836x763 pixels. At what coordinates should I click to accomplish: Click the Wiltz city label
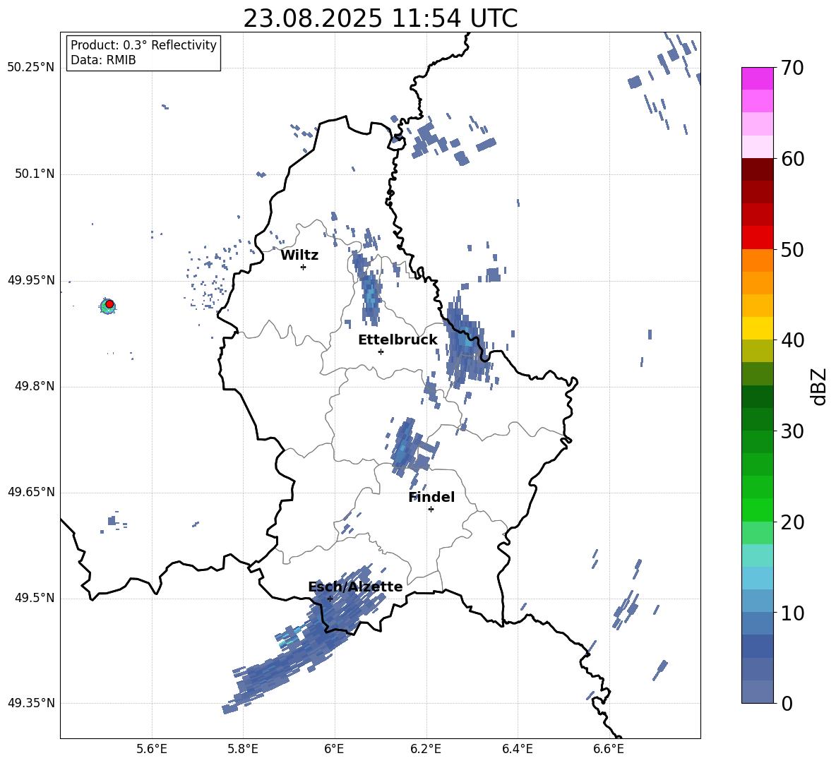tap(299, 256)
